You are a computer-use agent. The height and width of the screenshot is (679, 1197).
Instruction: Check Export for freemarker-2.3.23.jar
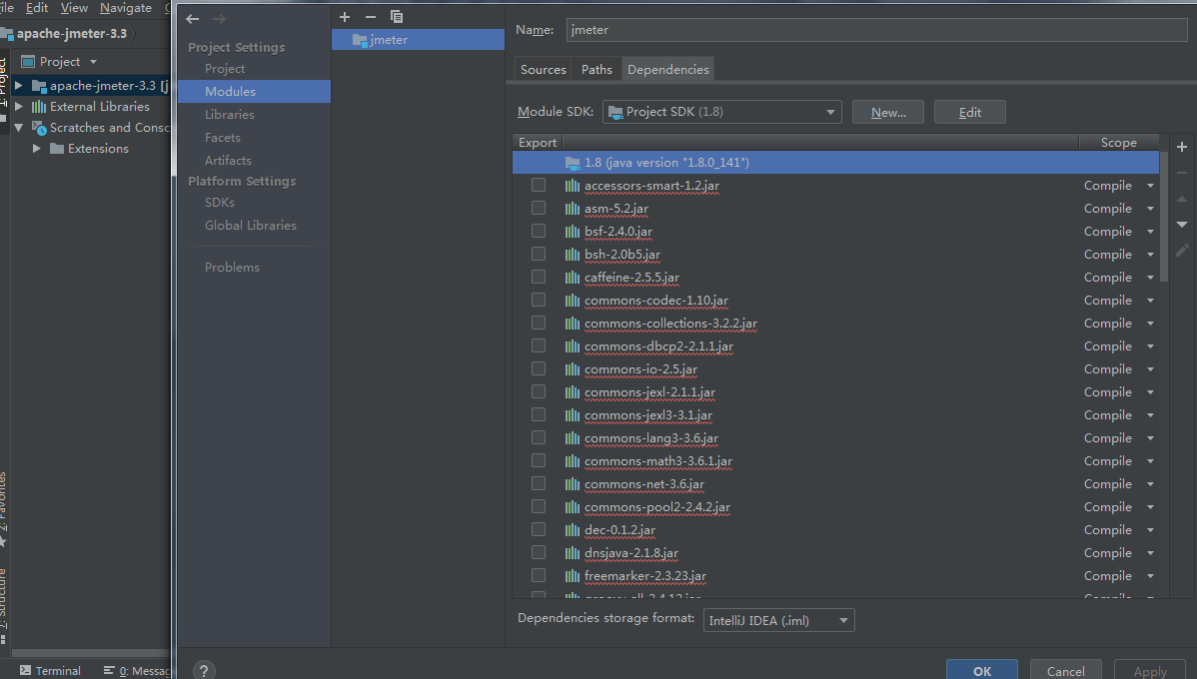[x=539, y=574]
